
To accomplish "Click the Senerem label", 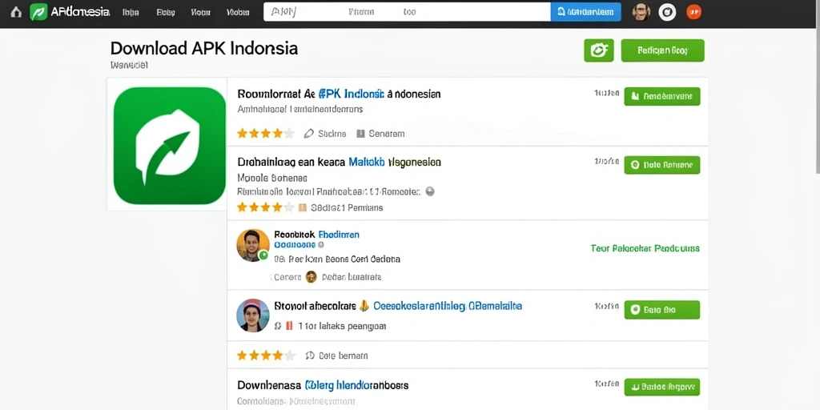I will [x=387, y=134].
